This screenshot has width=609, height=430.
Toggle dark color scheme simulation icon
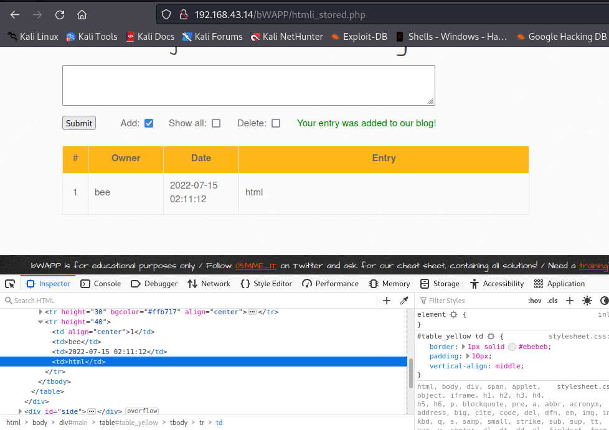[605, 301]
